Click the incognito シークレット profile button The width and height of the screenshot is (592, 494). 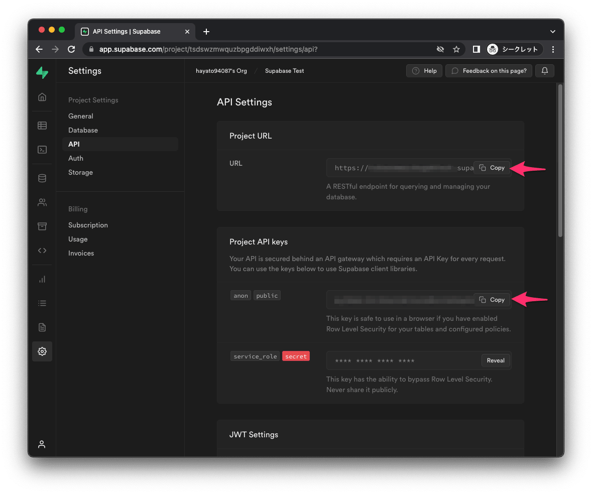[514, 49]
